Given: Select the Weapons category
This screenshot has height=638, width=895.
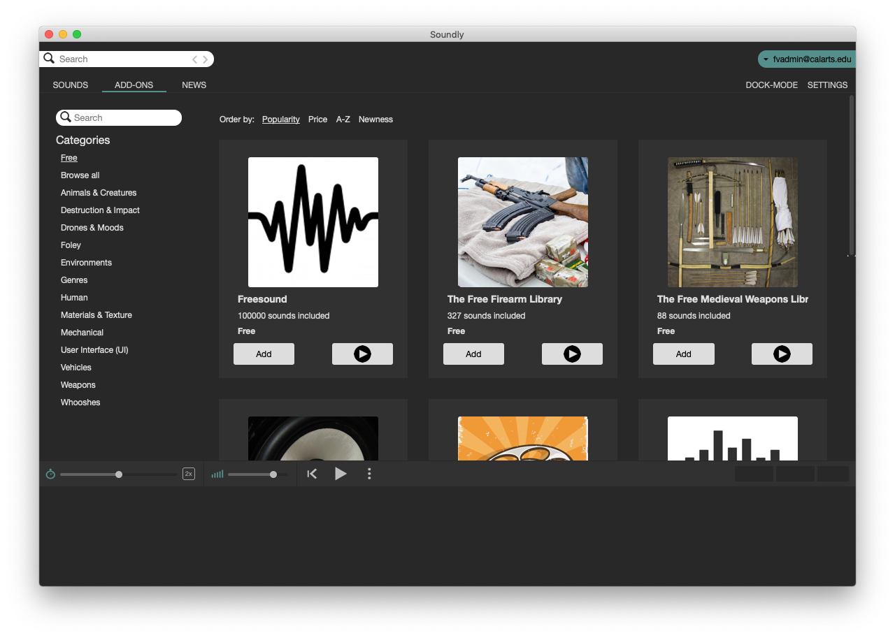Looking at the screenshot, I should tap(78, 385).
